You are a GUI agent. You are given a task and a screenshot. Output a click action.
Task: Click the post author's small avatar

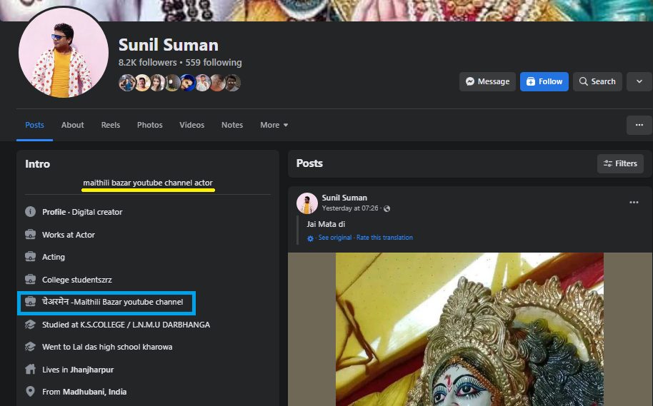[307, 203]
